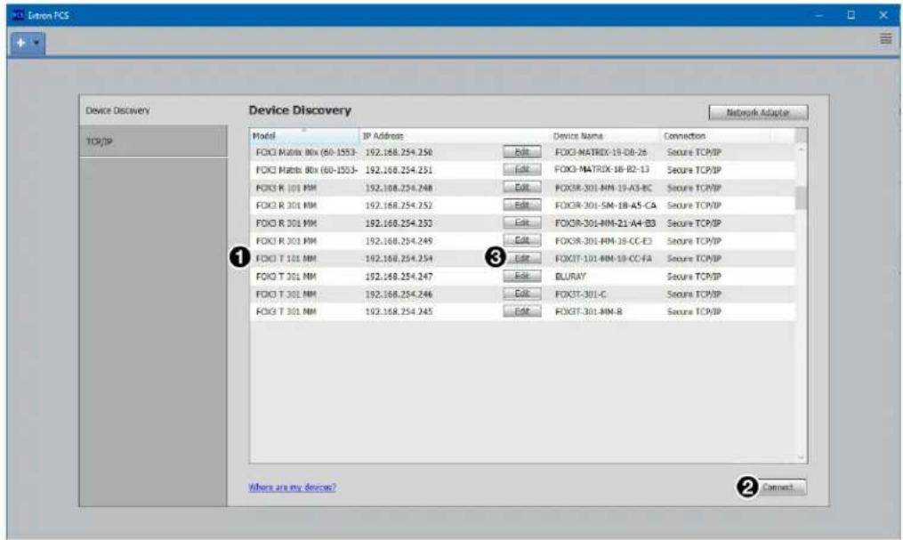The image size is (903, 540).
Task: Select IP address 192.168.254.254
Action: (399, 259)
